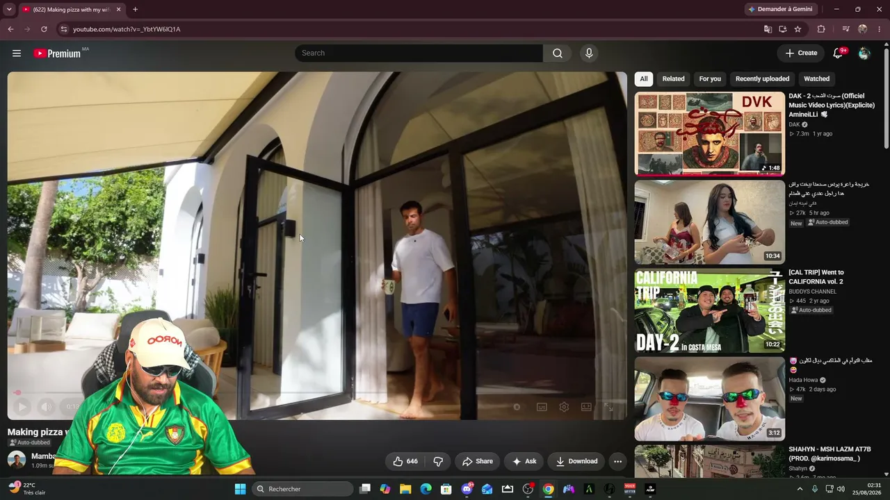Like the video with 646 likes

[405, 461]
